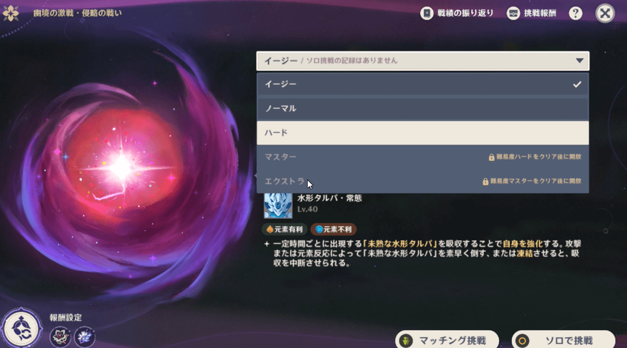This screenshot has height=348, width=627.
Task: Click the event emblem icon beside the title
Action: click(12, 13)
